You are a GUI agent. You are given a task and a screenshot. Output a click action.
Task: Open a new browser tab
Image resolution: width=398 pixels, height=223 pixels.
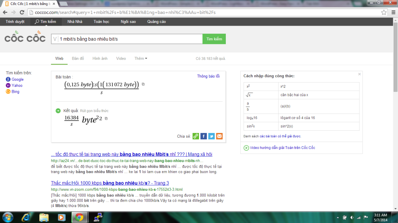coord(63,4)
